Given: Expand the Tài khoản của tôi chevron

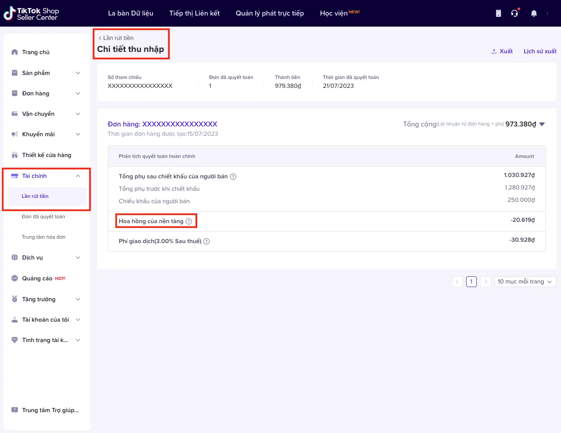Looking at the screenshot, I should [x=78, y=319].
